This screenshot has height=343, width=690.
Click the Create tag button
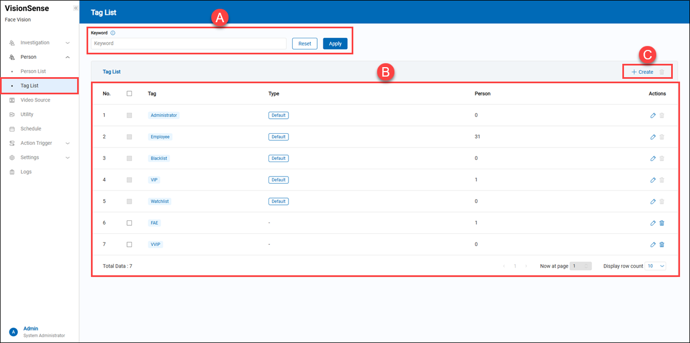[642, 72]
